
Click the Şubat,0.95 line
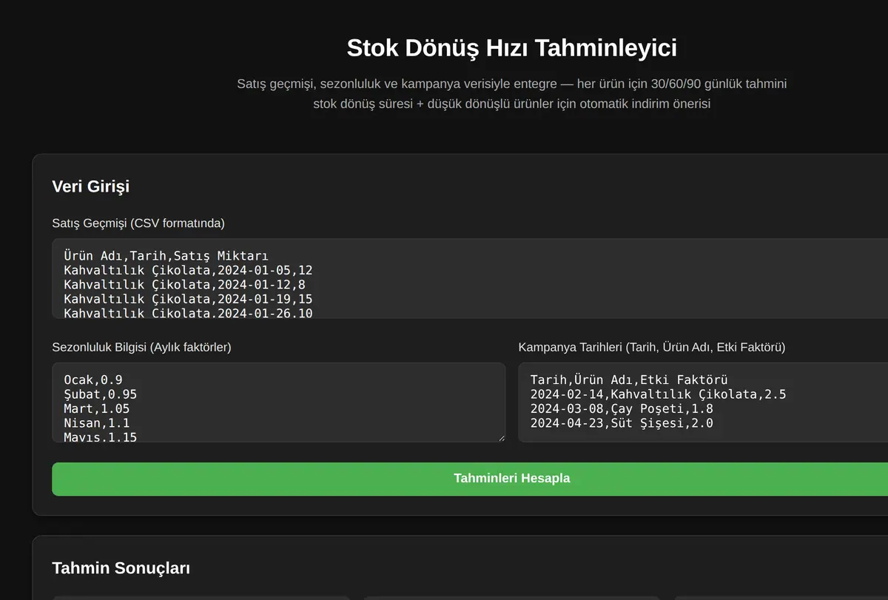100,394
